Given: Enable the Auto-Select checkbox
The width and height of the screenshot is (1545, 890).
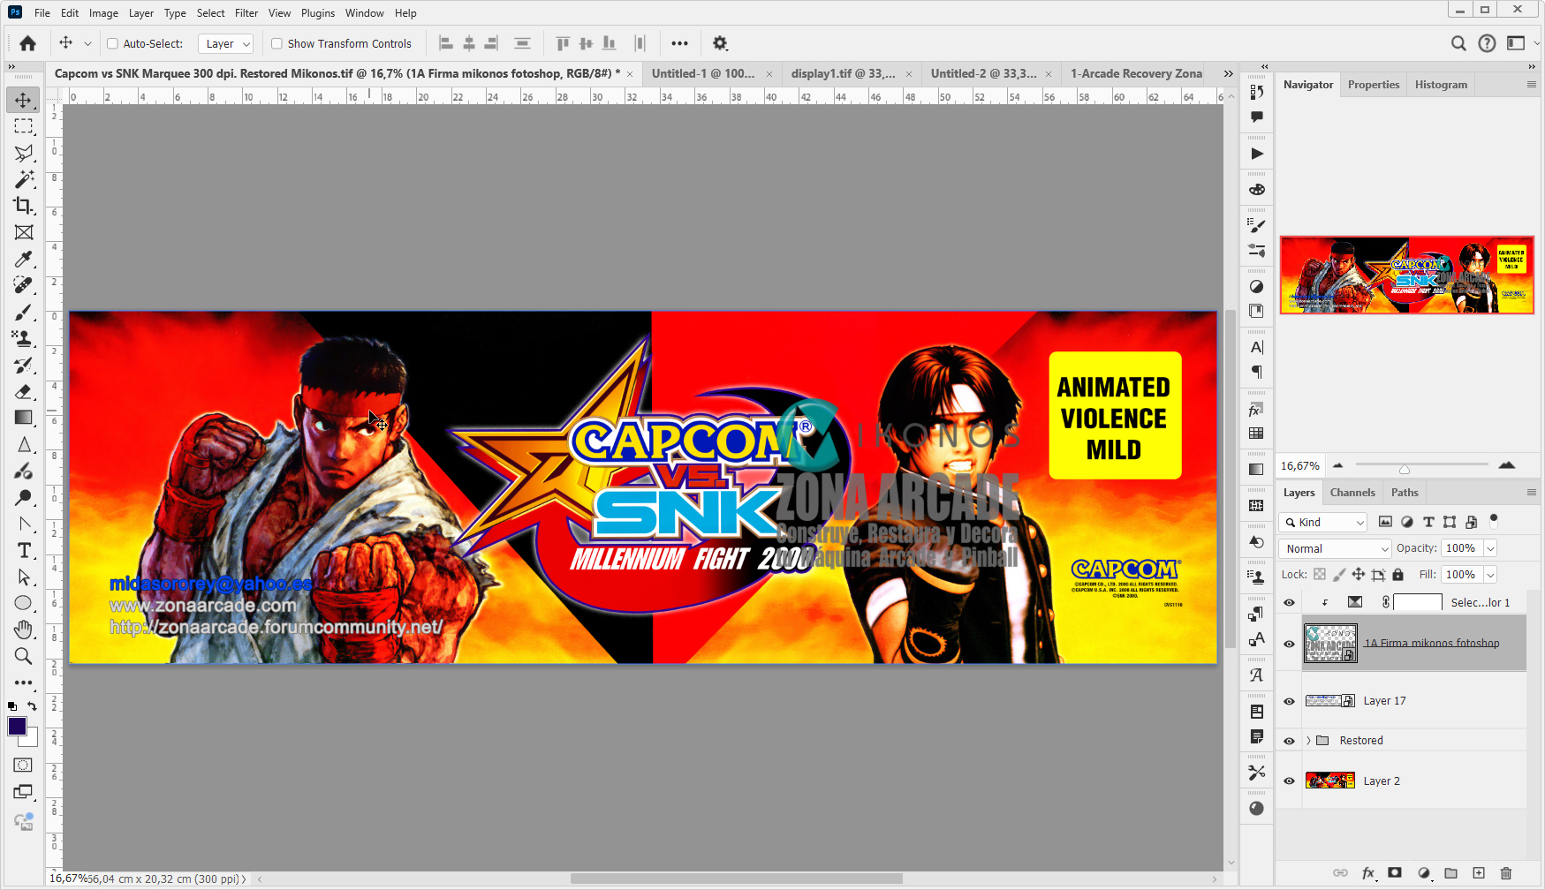Looking at the screenshot, I should 112,43.
